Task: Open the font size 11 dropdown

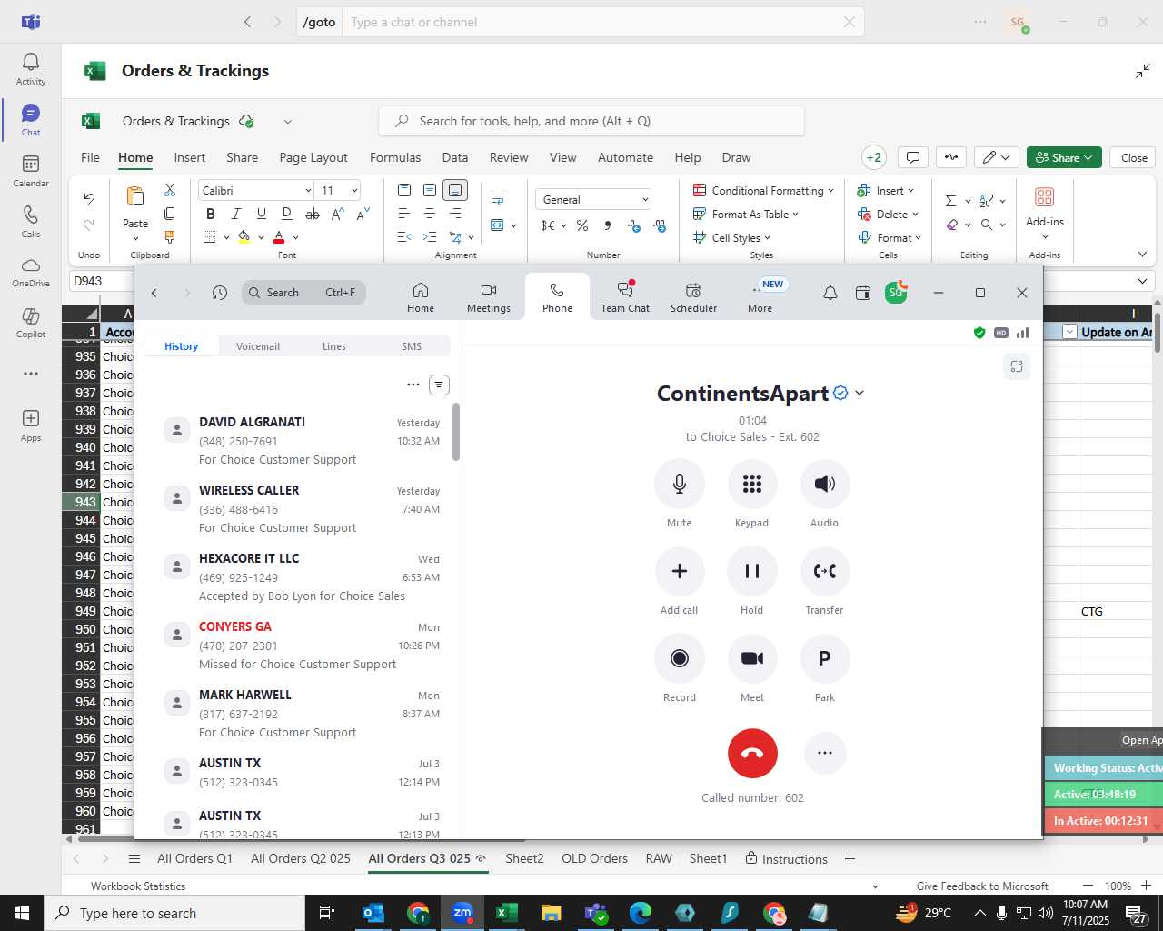Action: coord(354,190)
